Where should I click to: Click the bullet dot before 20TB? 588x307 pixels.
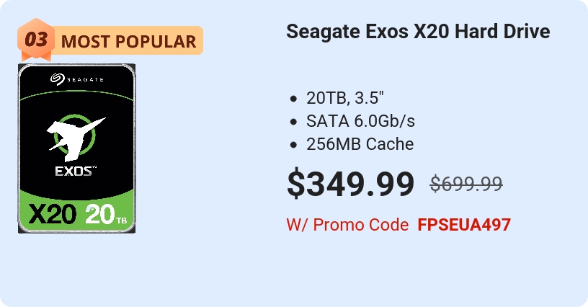coord(293,99)
